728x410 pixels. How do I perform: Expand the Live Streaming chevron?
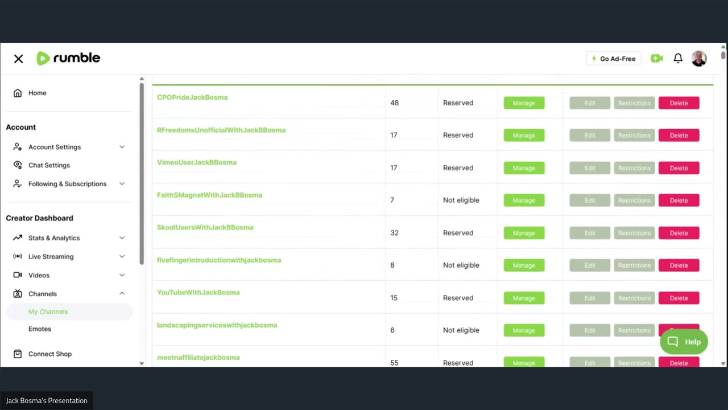point(122,256)
